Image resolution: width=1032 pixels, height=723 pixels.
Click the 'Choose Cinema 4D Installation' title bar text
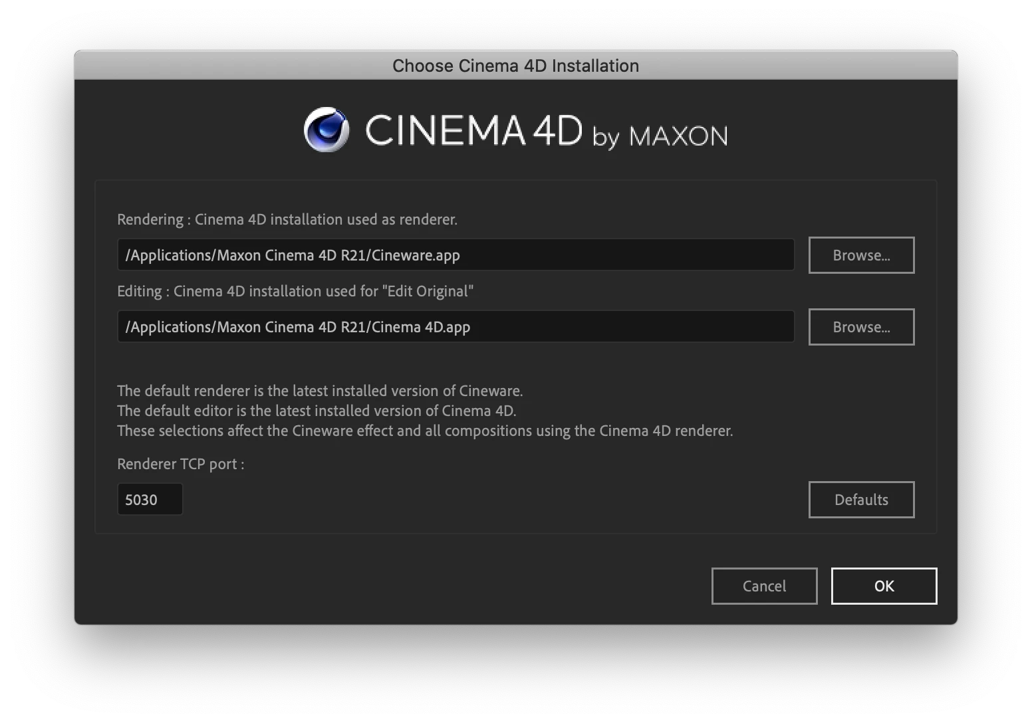[x=515, y=66]
